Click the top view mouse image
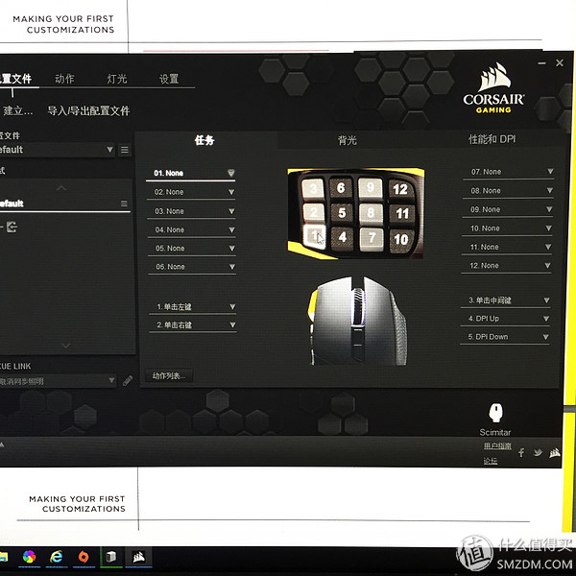This screenshot has width=576, height=576. (x=358, y=321)
